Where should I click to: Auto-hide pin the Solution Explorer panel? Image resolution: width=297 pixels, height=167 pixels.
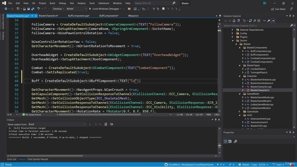(290, 16)
